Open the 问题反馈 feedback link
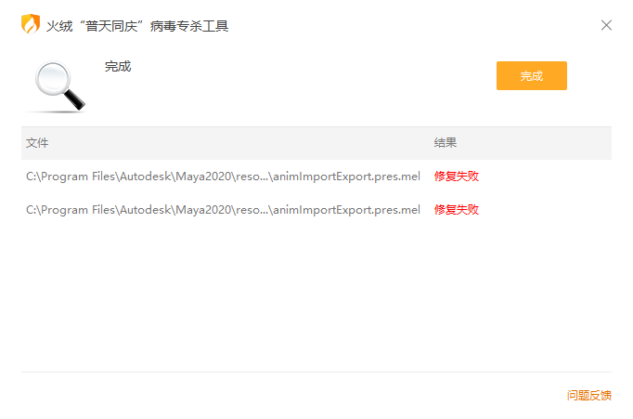 click(x=589, y=395)
